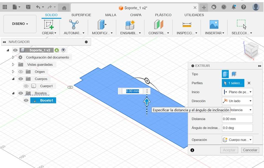Open the DISEÑO workspace dropdown

pyautogui.click(x=20, y=24)
